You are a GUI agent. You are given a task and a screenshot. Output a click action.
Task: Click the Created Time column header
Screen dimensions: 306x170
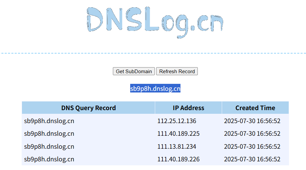point(255,107)
